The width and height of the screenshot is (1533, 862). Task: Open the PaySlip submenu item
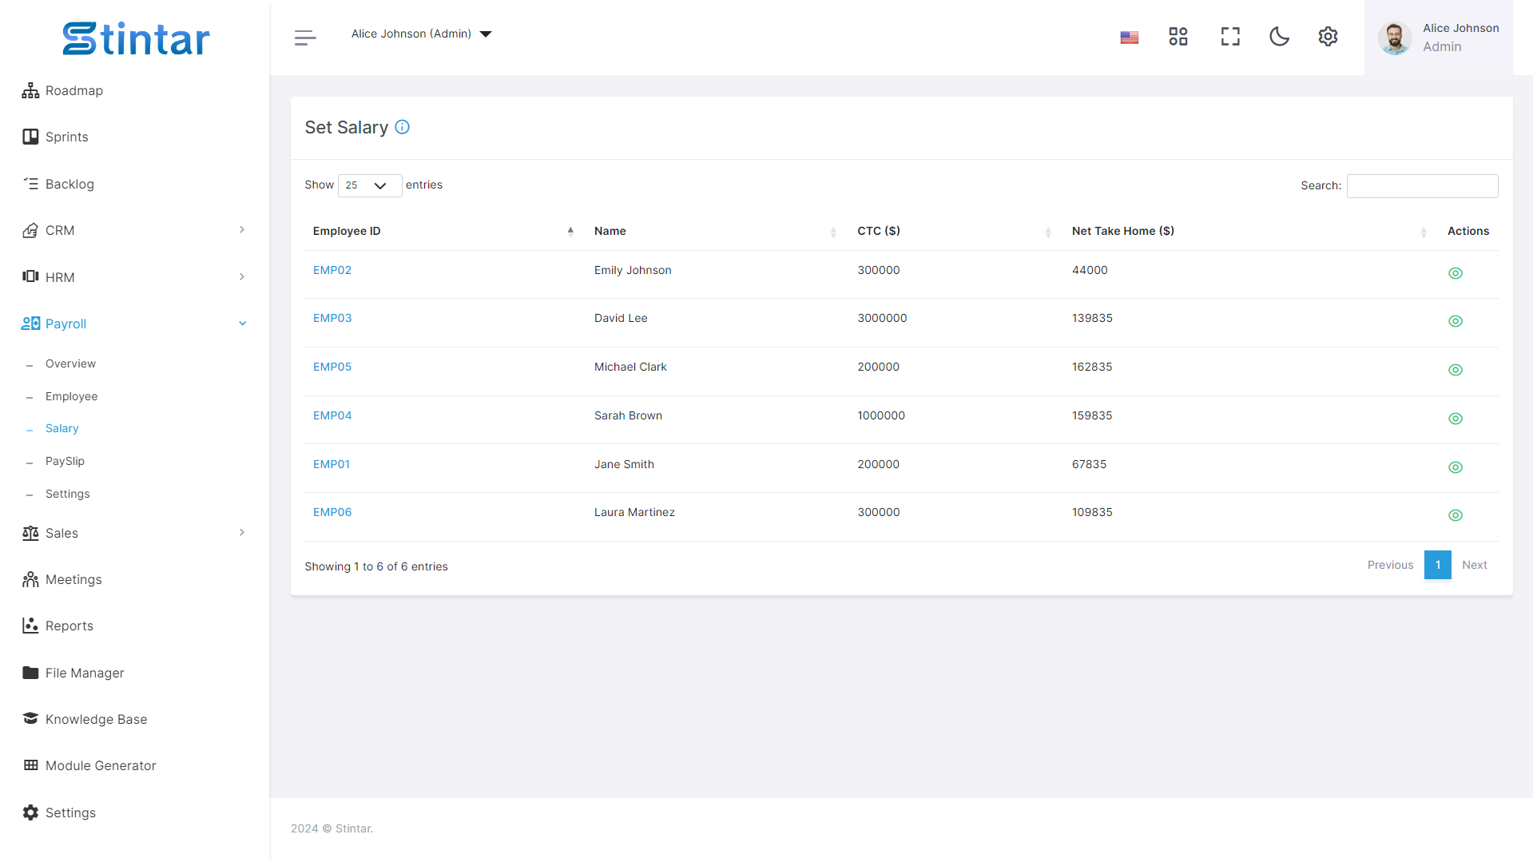[65, 461]
